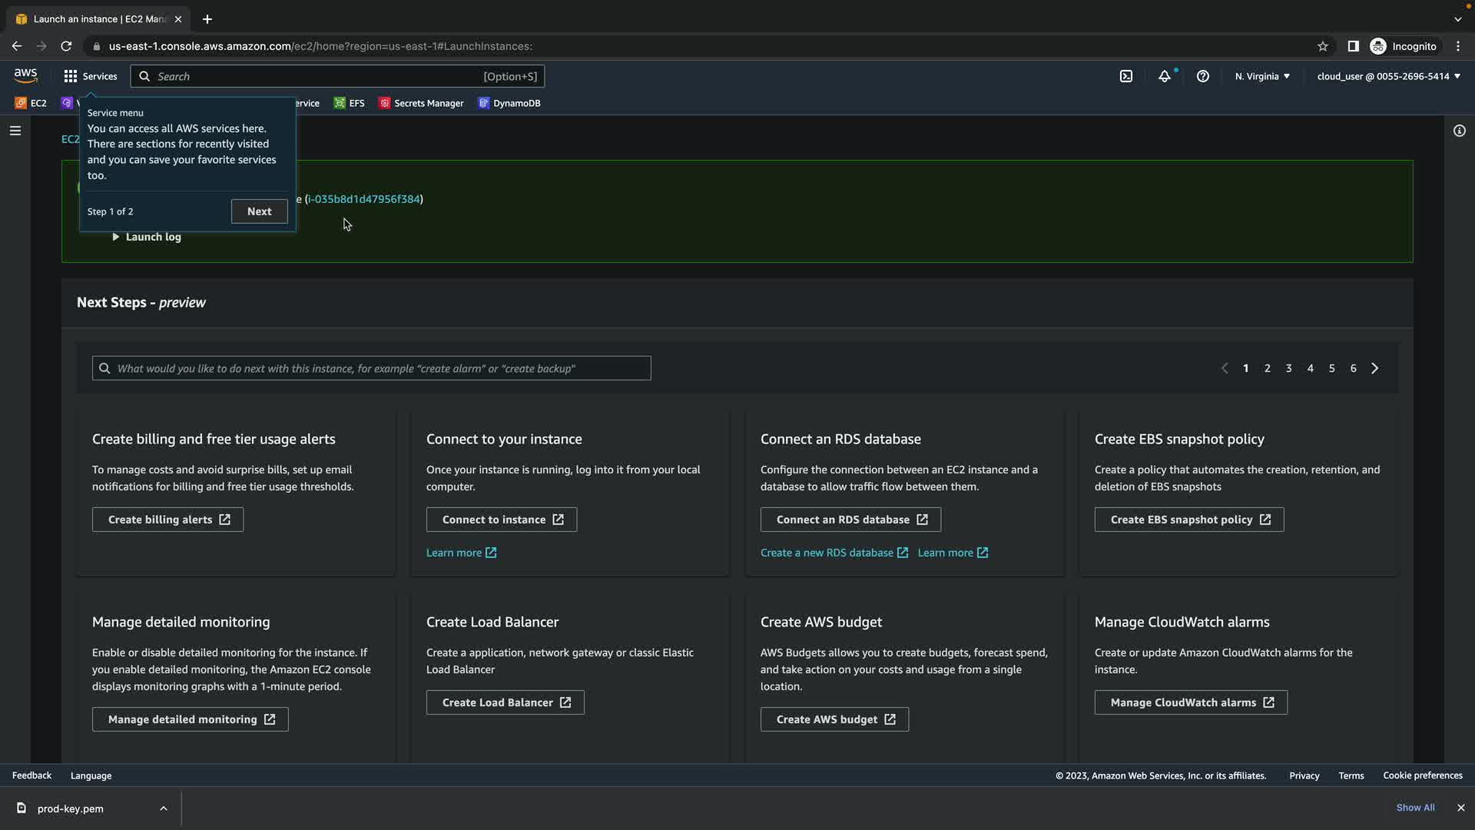
Task: Open the cloud_user account dropdown
Action: pyautogui.click(x=1388, y=76)
